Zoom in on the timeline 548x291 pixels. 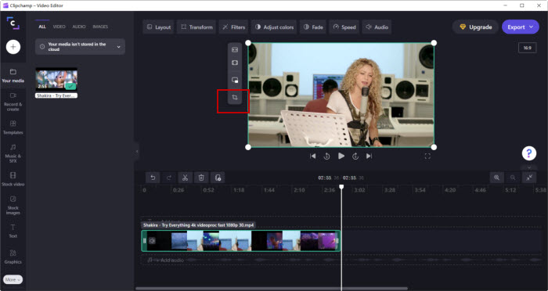(496, 178)
